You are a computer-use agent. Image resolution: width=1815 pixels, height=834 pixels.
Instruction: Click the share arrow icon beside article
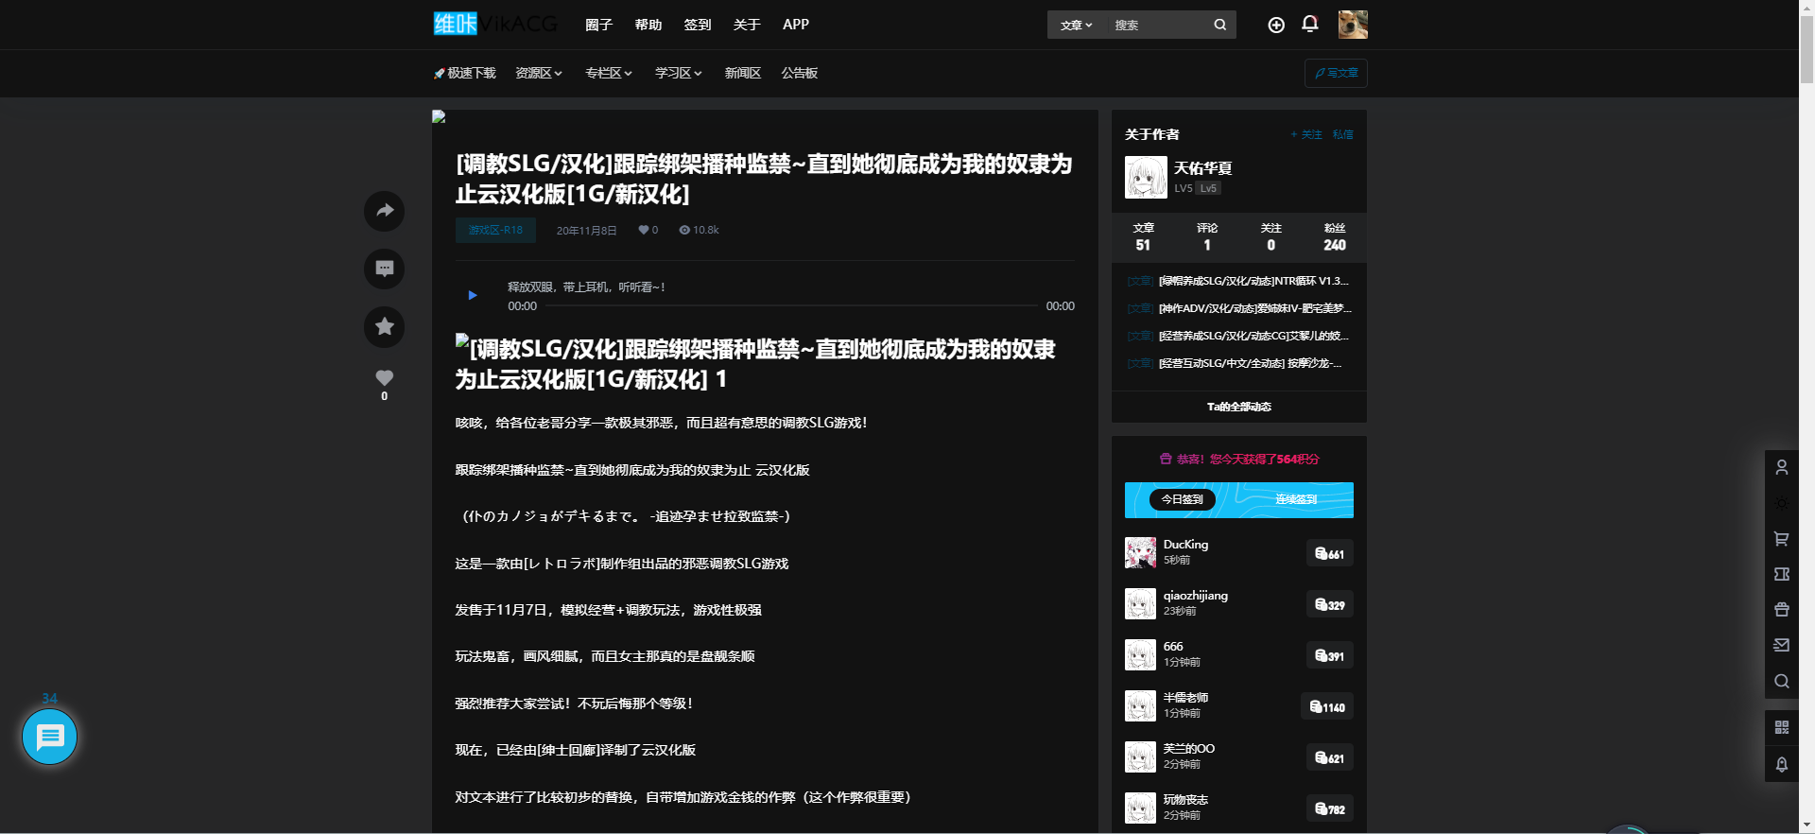click(x=384, y=211)
